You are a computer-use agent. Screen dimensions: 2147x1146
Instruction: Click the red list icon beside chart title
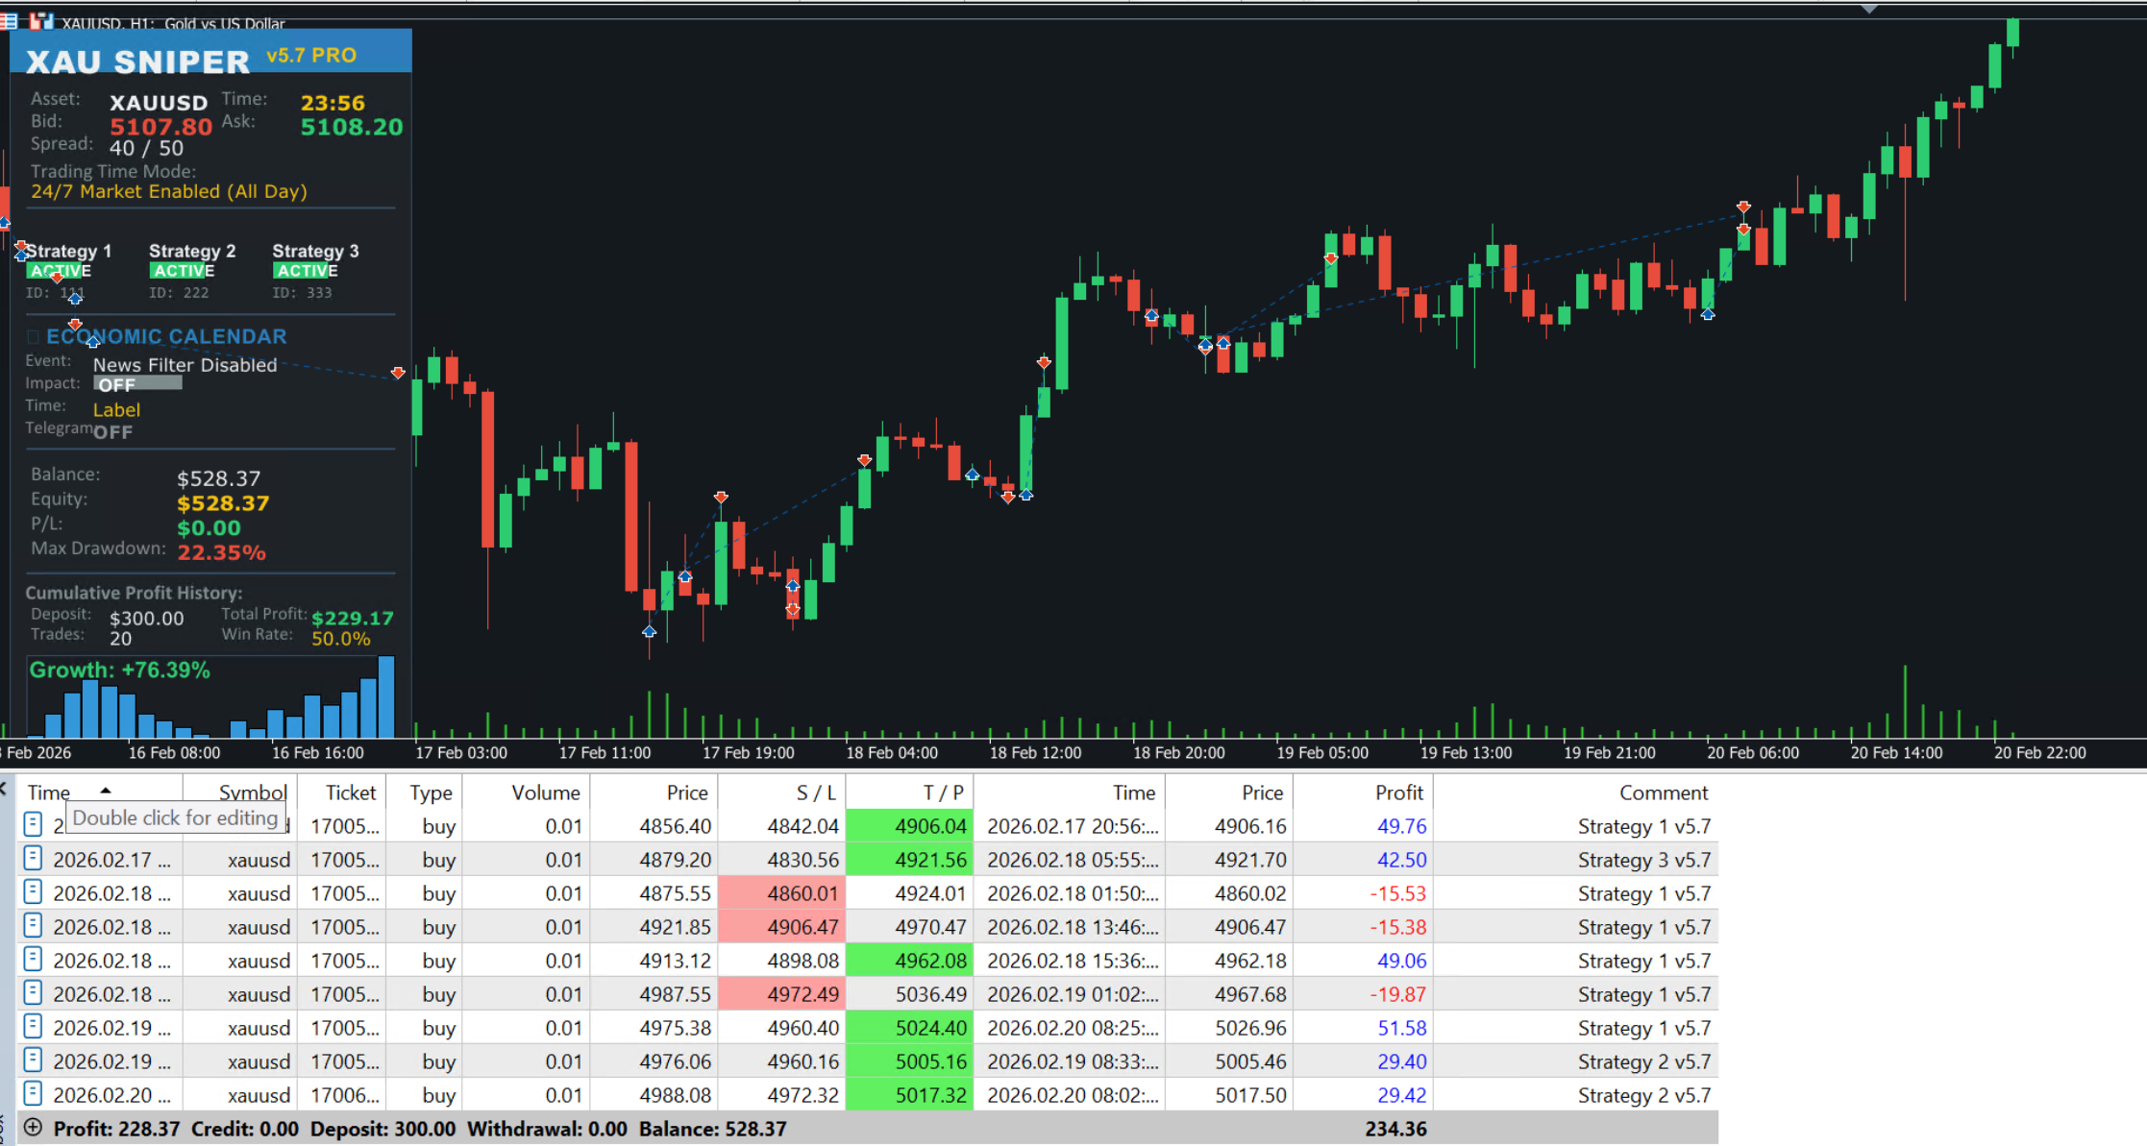click(9, 20)
